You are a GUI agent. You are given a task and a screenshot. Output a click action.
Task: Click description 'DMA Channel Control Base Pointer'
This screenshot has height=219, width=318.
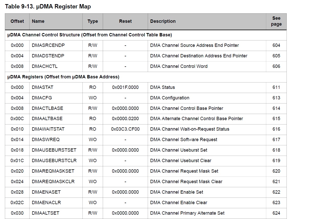click(187, 108)
